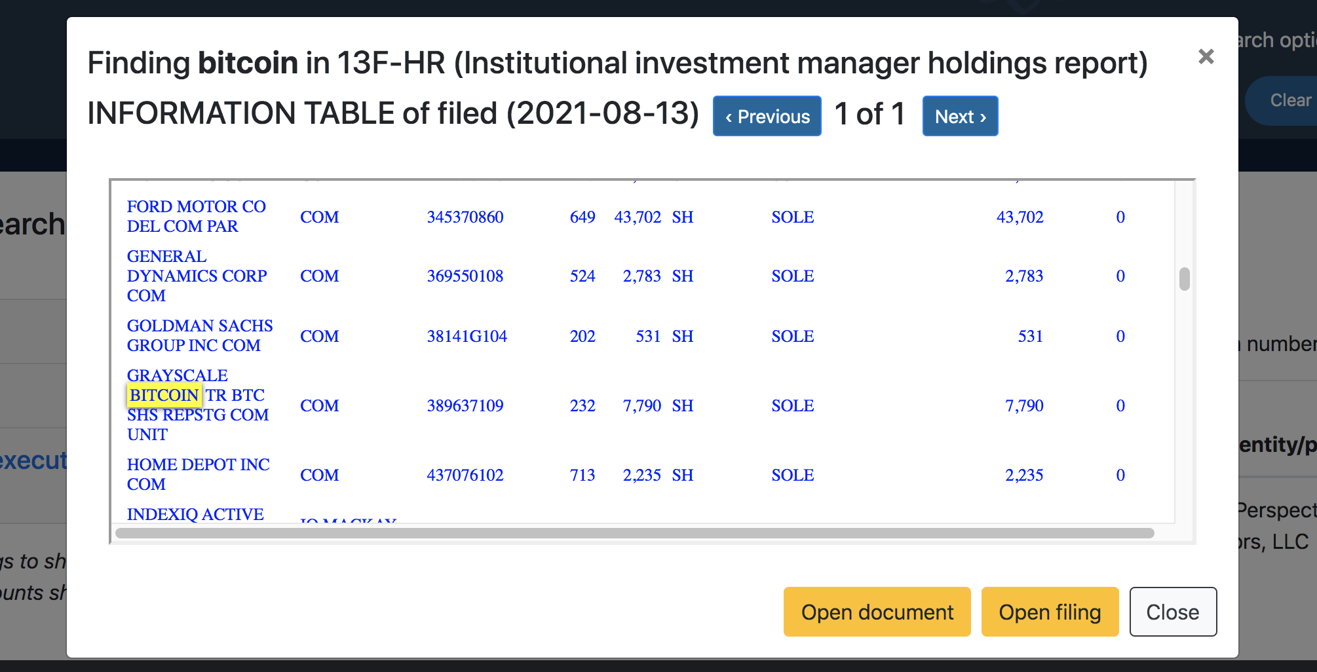Select CUSIP 389637109
Viewport: 1317px width, 672px height.
(465, 405)
